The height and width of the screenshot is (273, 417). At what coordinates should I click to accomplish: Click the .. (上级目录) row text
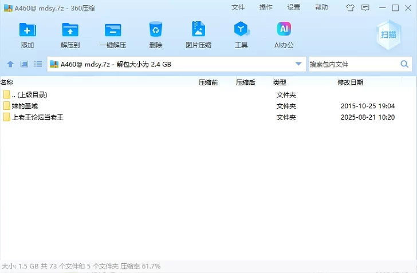tap(30, 94)
